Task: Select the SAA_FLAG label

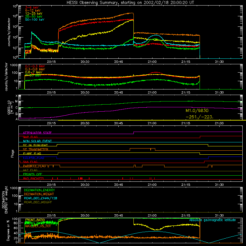Action: click(30, 162)
